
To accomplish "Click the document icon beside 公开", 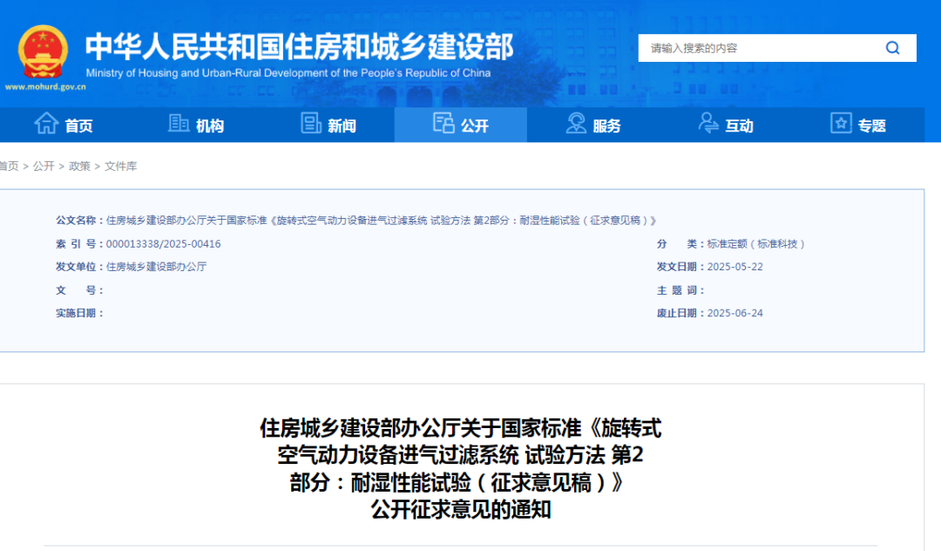I will (x=443, y=123).
